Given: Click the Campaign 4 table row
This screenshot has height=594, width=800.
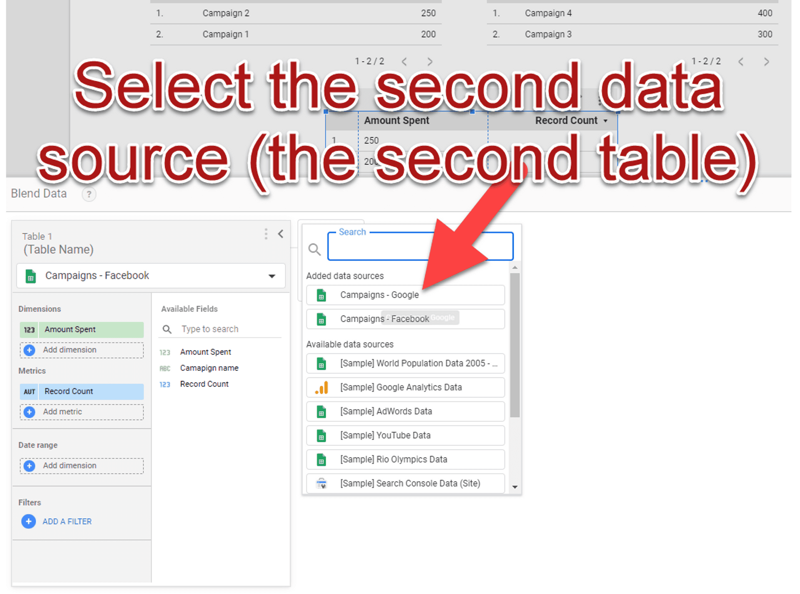Looking at the screenshot, I should tap(632, 13).
